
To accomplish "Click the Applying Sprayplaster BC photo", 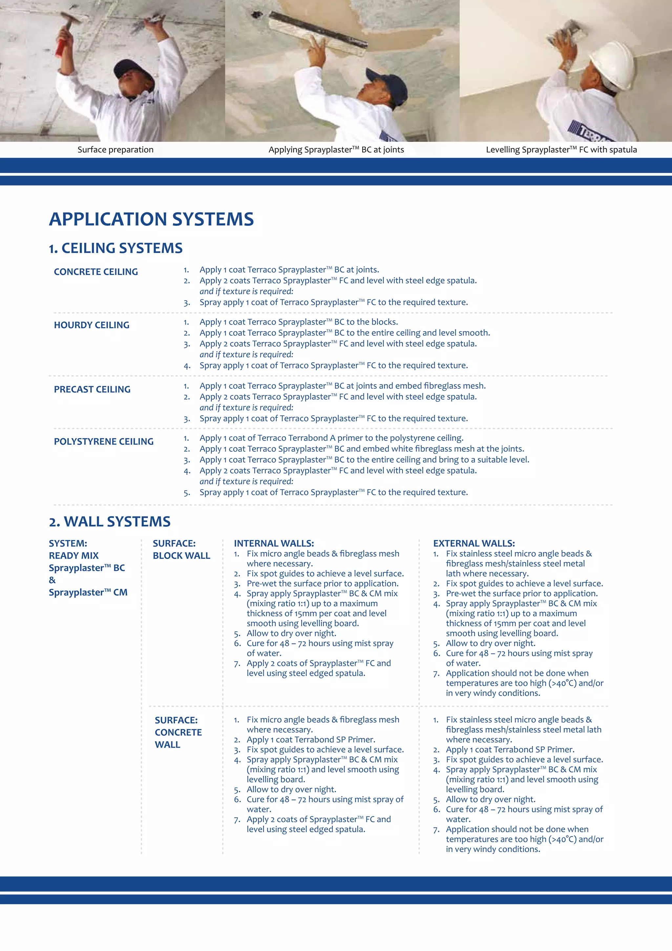I will (x=342, y=70).
